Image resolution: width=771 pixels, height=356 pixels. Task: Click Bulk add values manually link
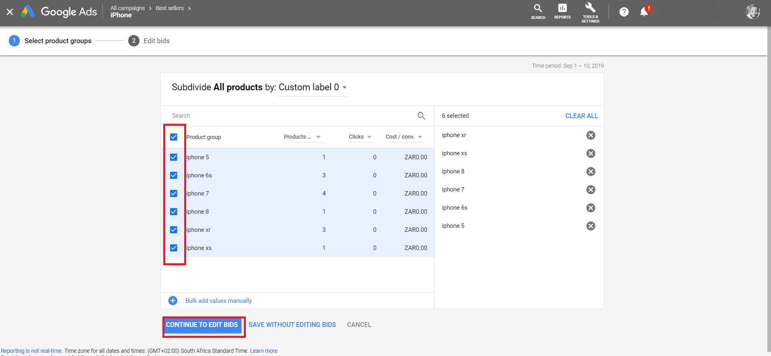pyautogui.click(x=218, y=301)
